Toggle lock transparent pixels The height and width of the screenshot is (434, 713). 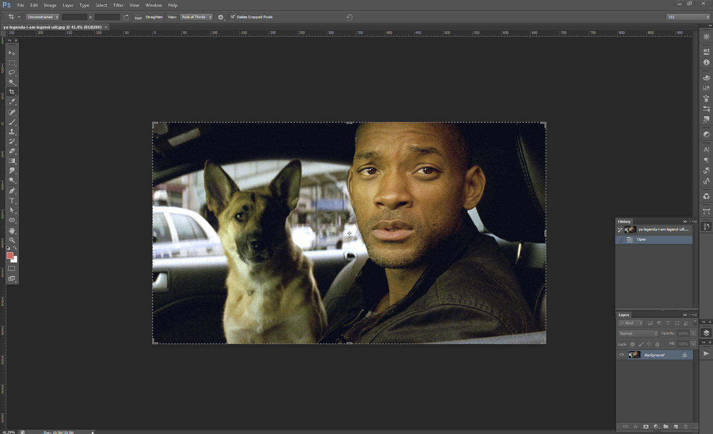tap(633, 344)
